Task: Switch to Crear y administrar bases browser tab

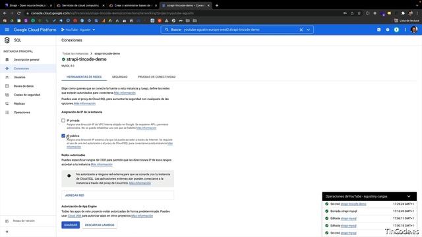Action: [x=133, y=5]
